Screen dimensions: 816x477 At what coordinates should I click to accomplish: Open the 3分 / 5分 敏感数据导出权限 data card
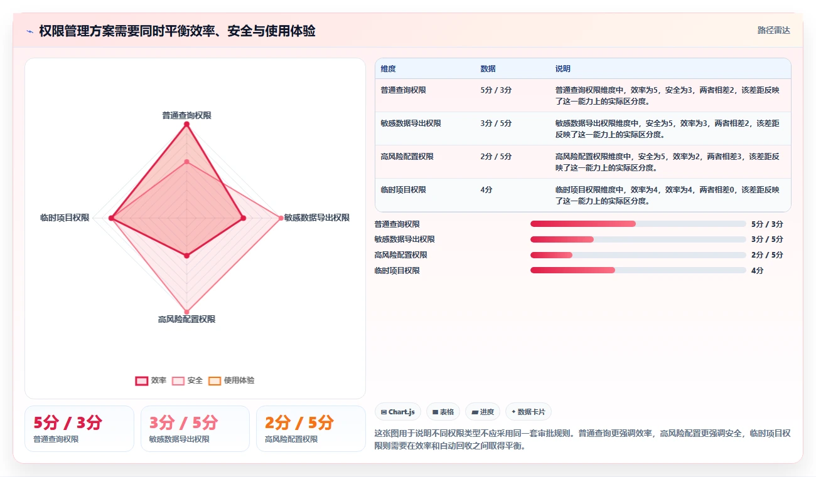point(195,429)
